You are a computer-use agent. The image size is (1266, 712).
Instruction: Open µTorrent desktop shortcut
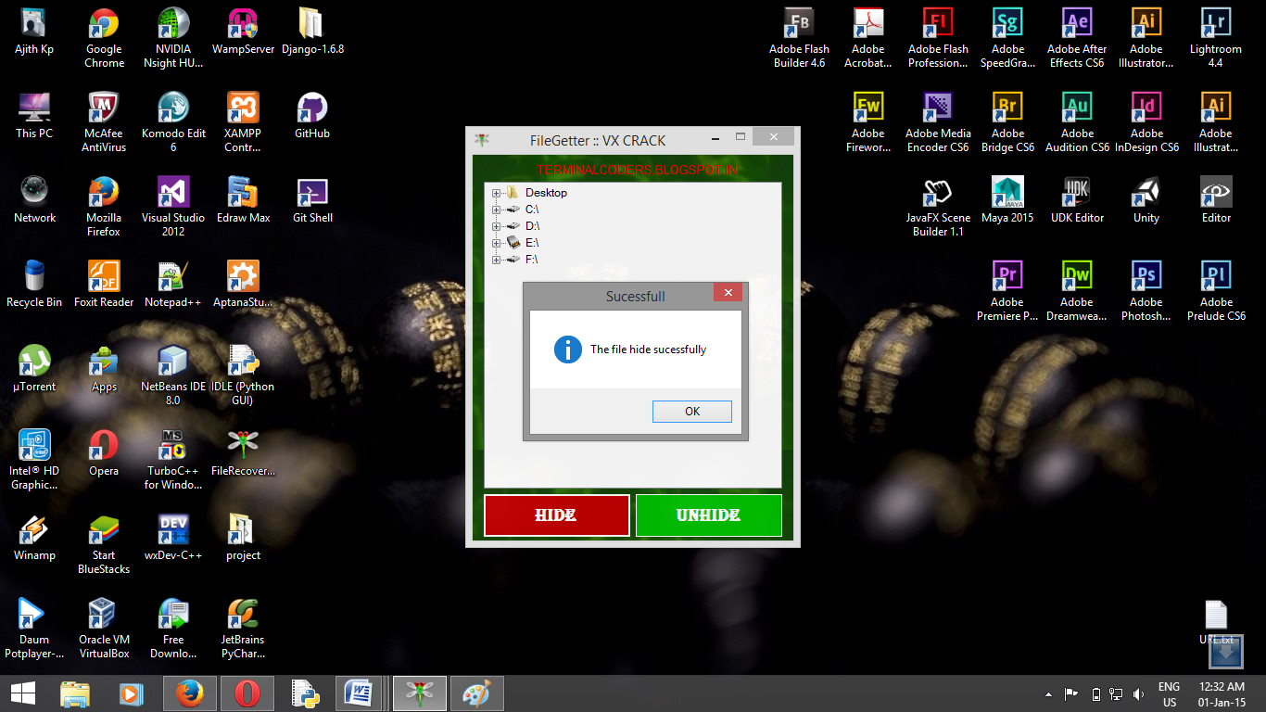coord(34,369)
